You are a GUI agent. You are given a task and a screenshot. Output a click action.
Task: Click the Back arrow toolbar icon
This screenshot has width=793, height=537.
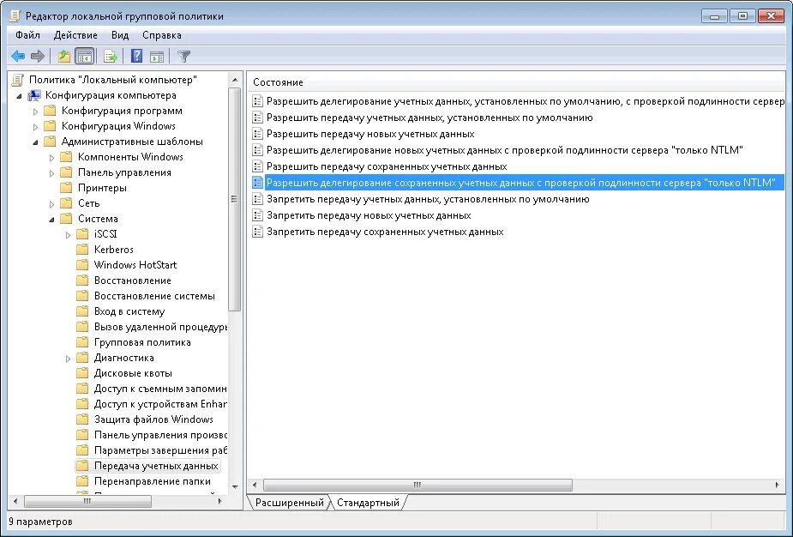click(18, 56)
